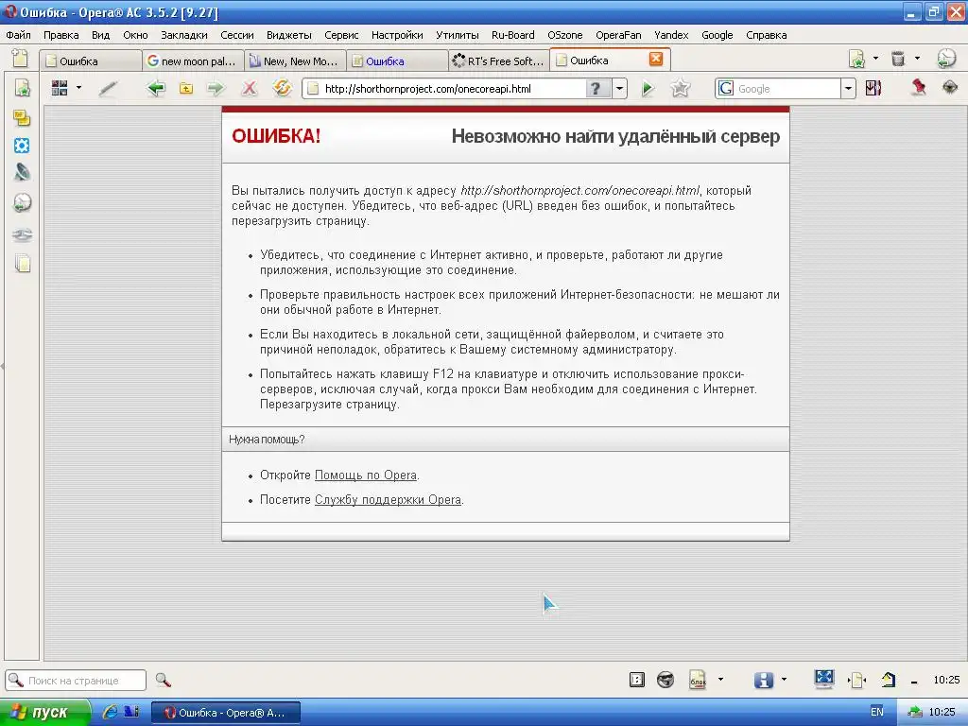Screen dimensions: 968x726
Task: Switch to the first Ошибка tab
Action: [90, 61]
